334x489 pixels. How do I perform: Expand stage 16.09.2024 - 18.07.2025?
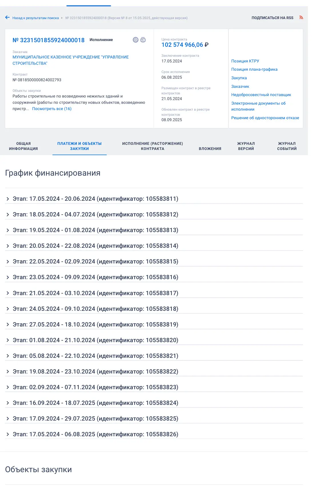click(x=8, y=403)
